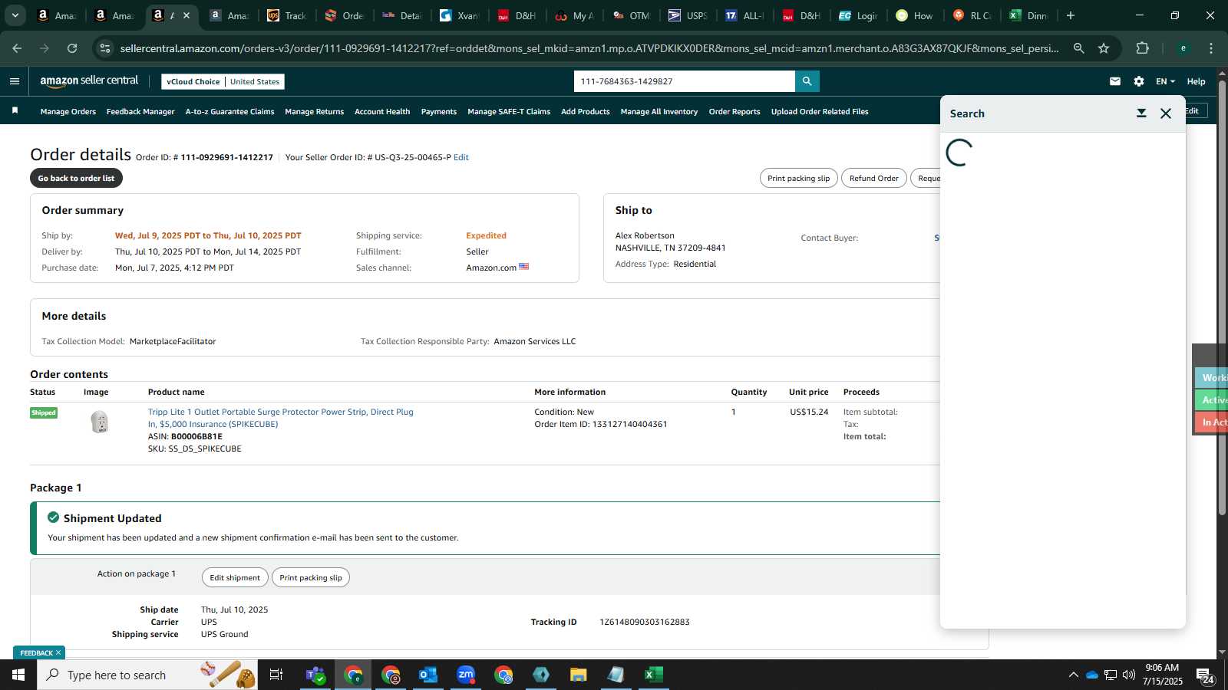
Task: Open the Tripp Lite surge protector product link
Action: pyautogui.click(x=280, y=418)
